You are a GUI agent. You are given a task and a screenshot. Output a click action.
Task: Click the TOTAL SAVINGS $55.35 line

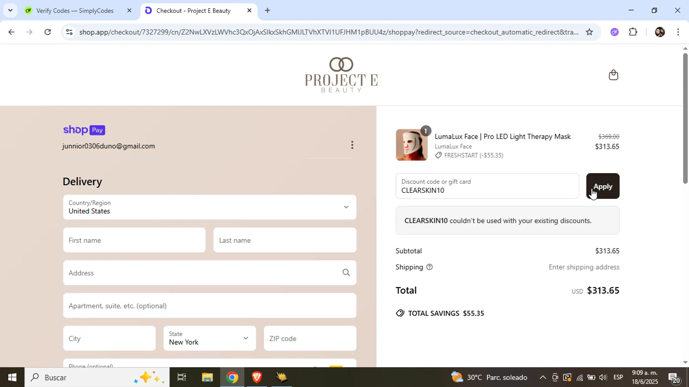(440, 314)
